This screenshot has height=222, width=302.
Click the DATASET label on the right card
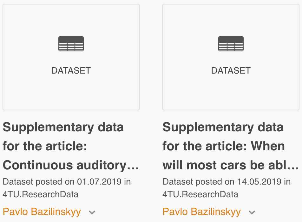coord(231,71)
